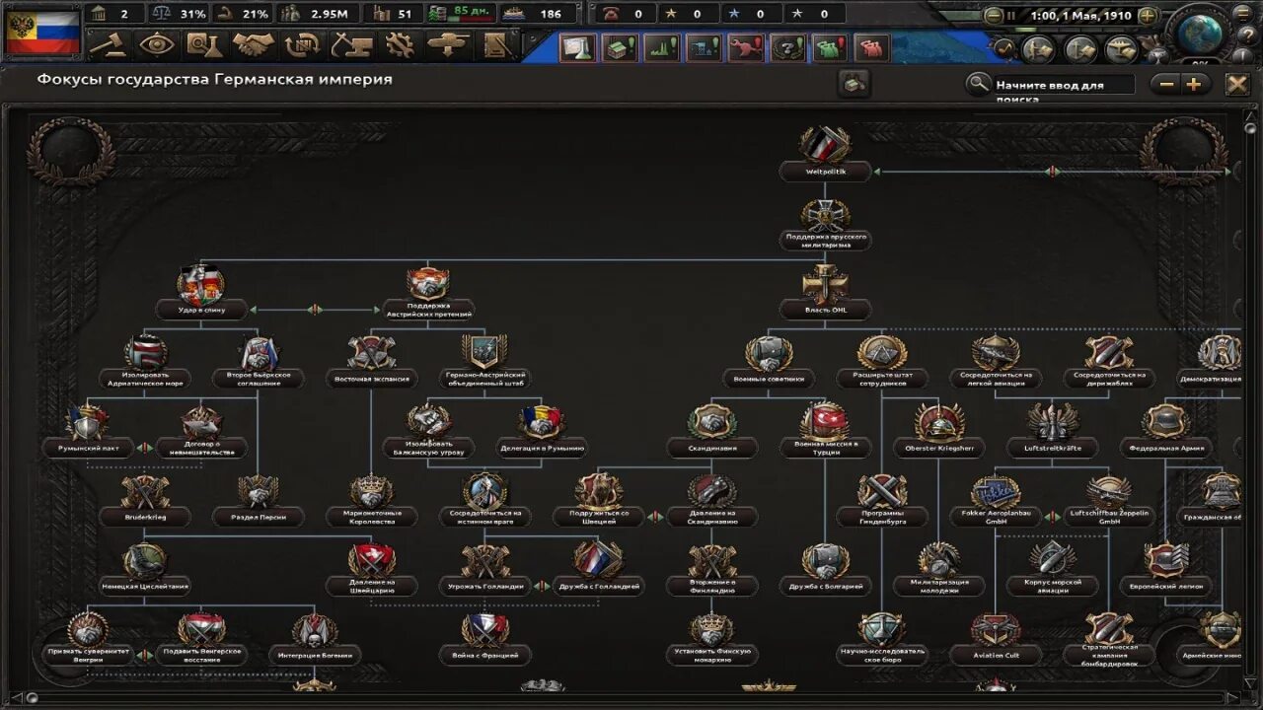
Task: Click the focus search input field
Action: click(x=1064, y=86)
